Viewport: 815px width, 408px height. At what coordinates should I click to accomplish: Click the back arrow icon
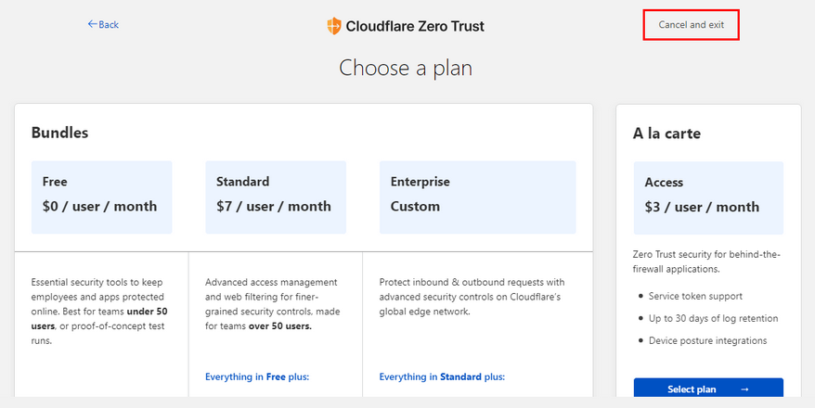click(92, 24)
